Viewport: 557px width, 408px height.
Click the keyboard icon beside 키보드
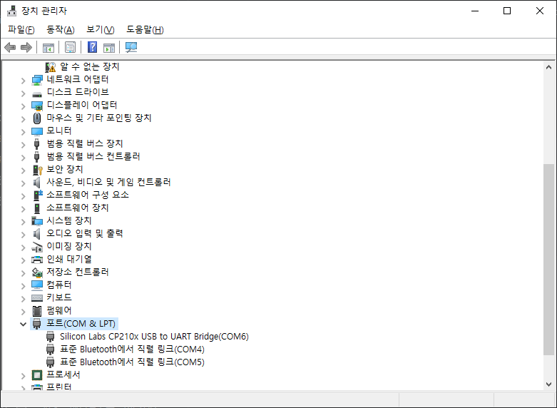pyautogui.click(x=37, y=298)
